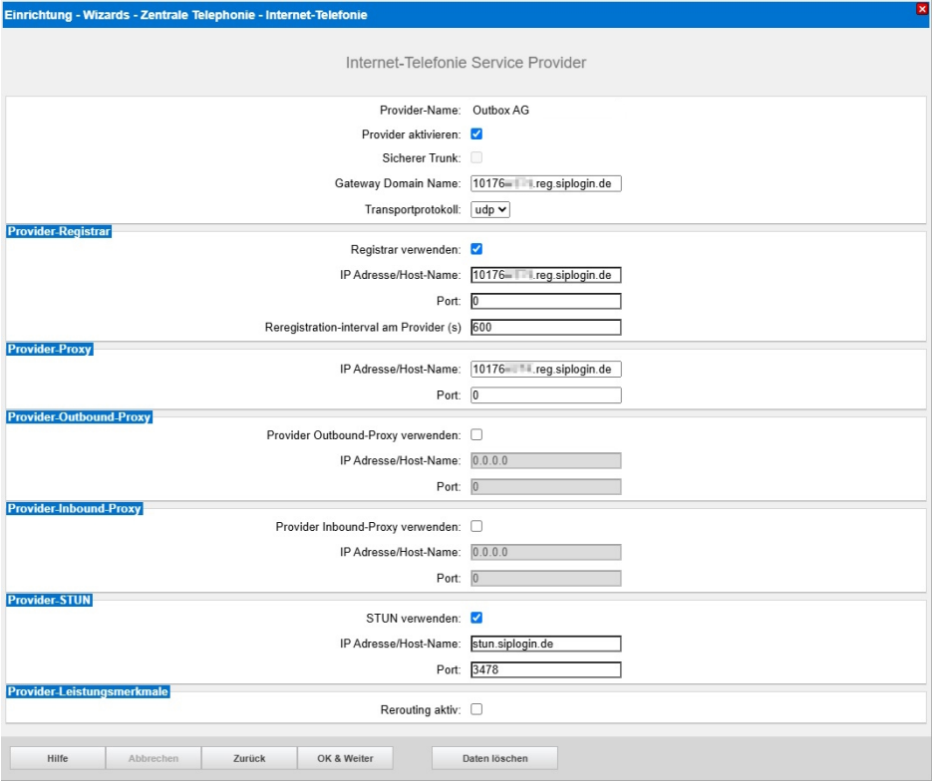Close the wizard with red X icon
This screenshot has width=934, height=782.
pos(920,9)
